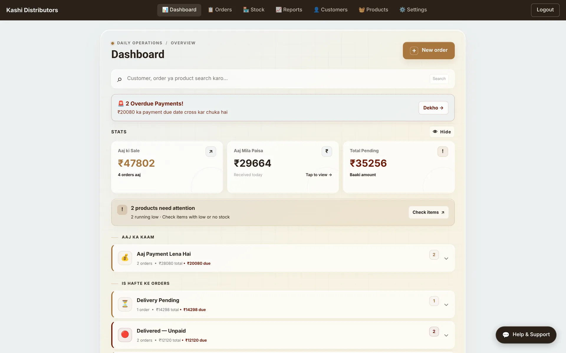The width and height of the screenshot is (566, 353).
Task: Click the count badge 1 on Delivery Pending
Action: coord(434,301)
